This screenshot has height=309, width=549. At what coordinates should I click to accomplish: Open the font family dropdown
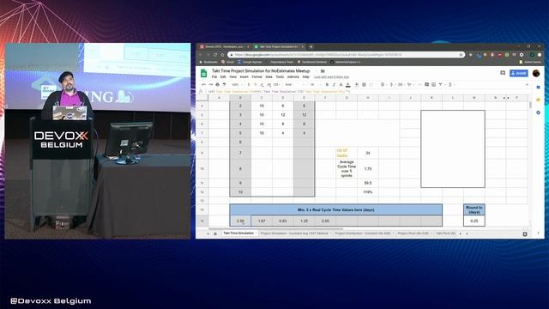294,84
